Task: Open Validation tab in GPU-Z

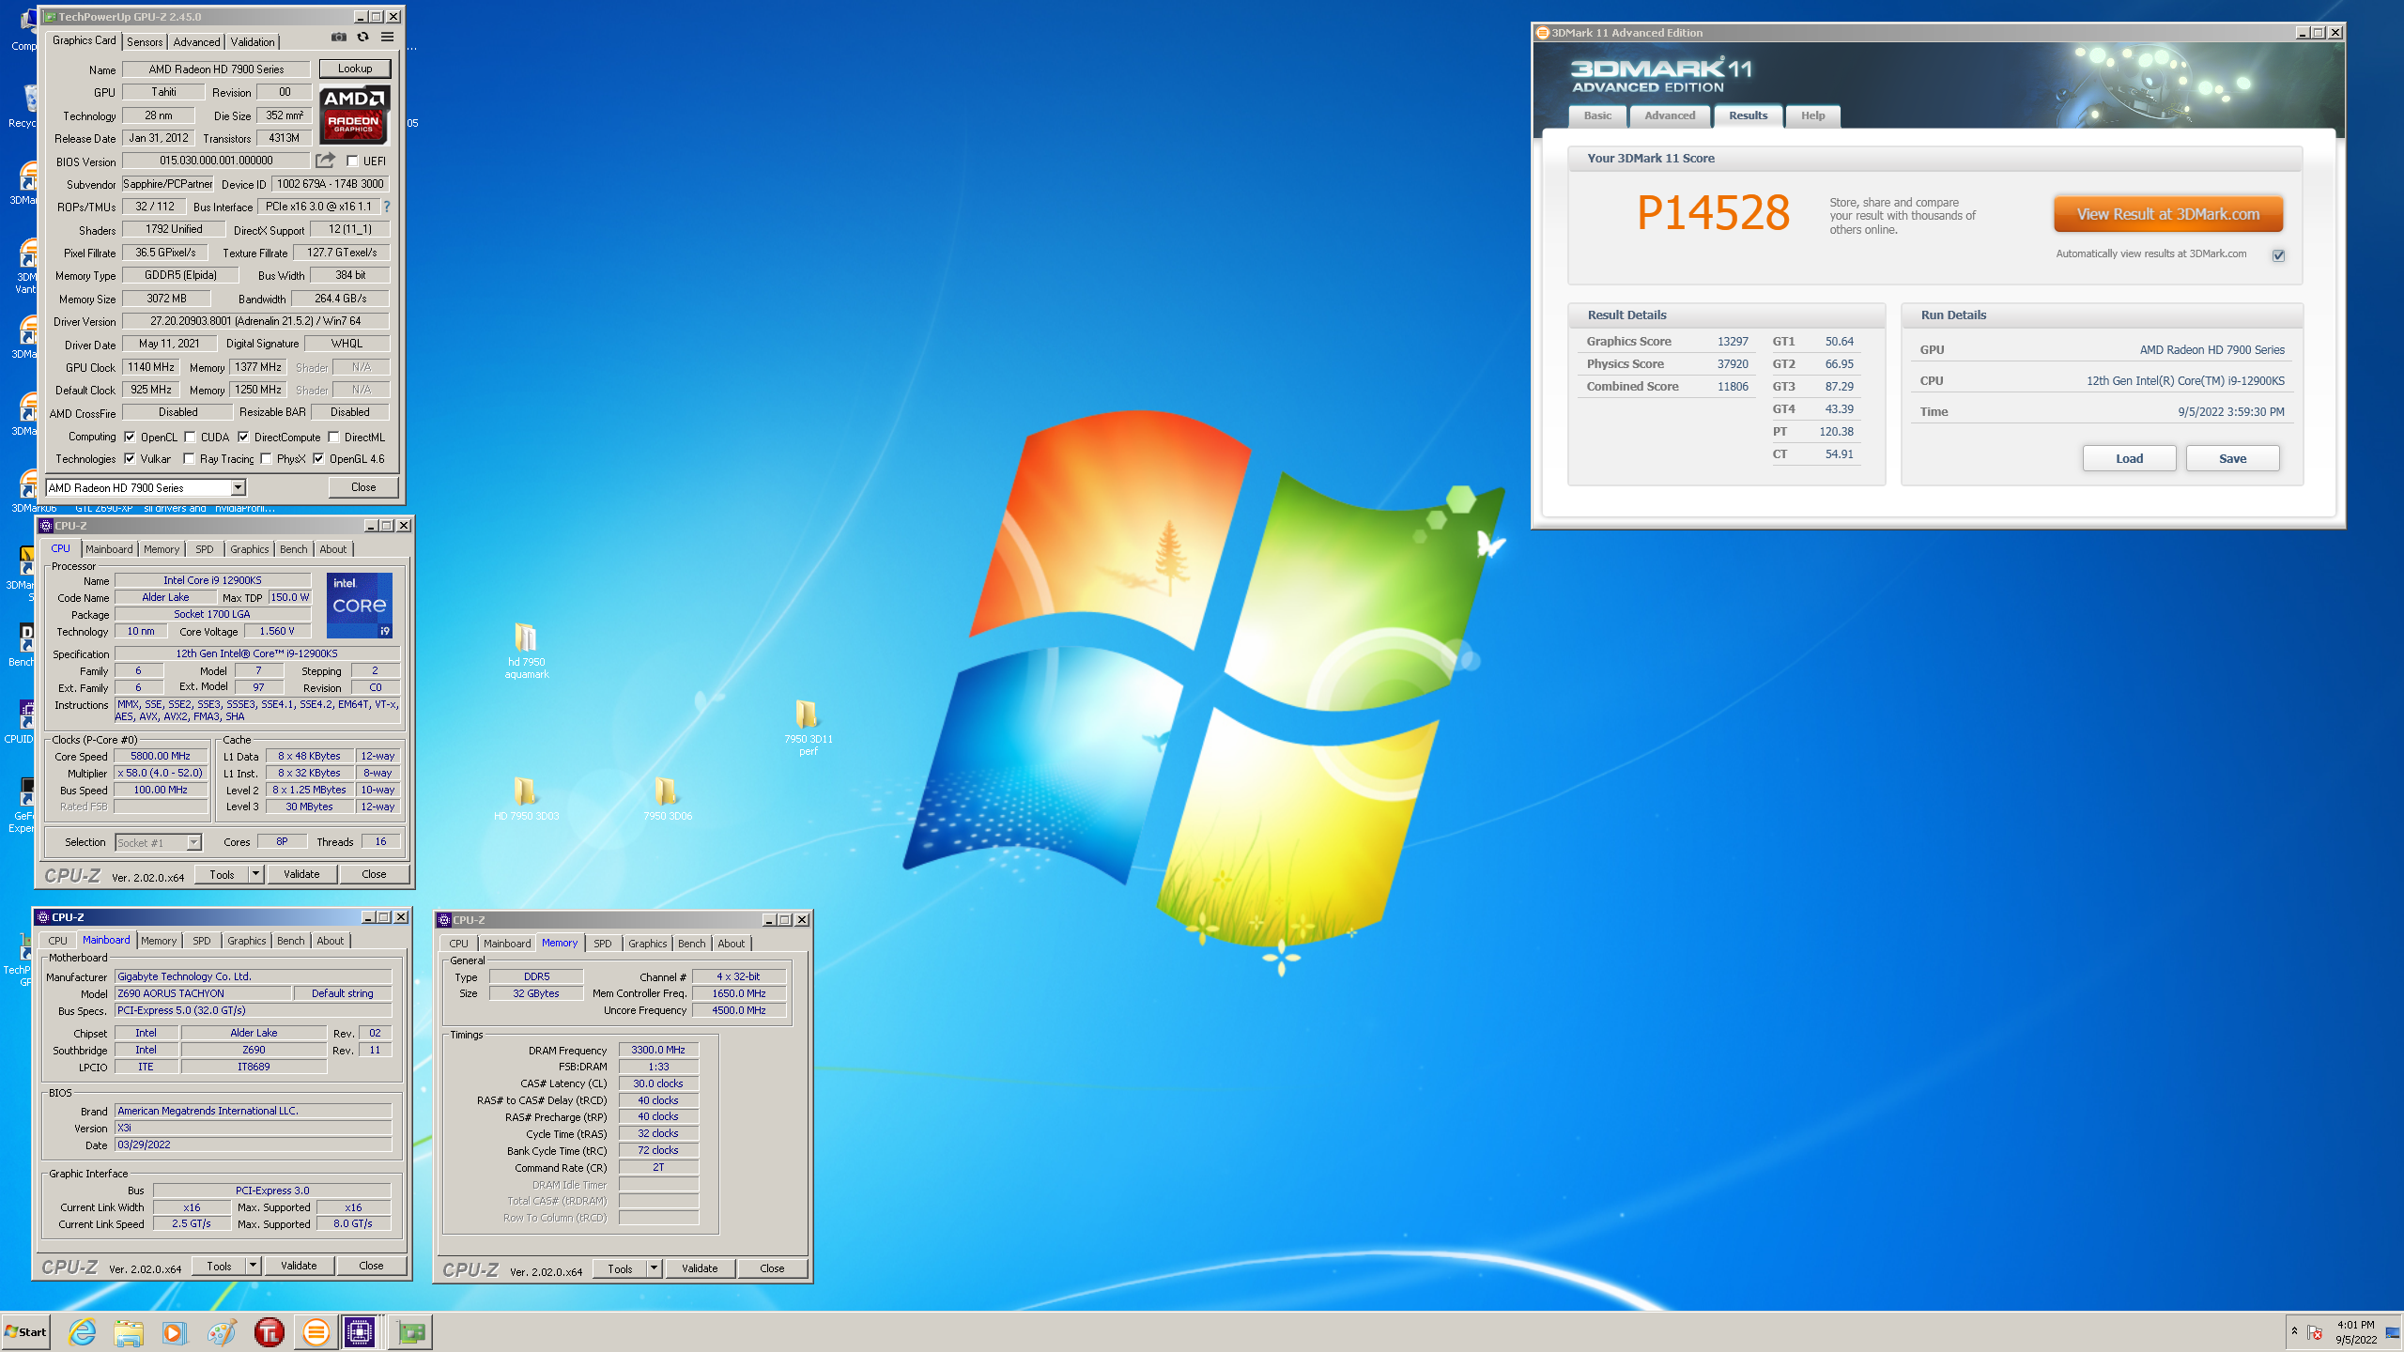Action: 253,41
